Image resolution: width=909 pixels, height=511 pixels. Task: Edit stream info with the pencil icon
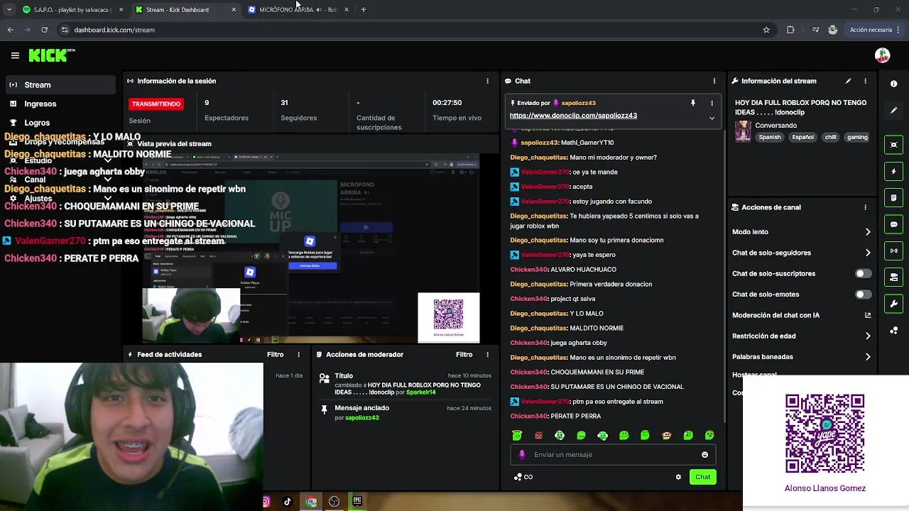click(x=848, y=81)
